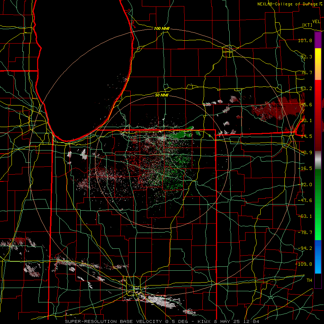Screen dimensions: 324x324
Task: Click the -94.2 value on velocity scale
Action: pyautogui.click(x=305, y=248)
